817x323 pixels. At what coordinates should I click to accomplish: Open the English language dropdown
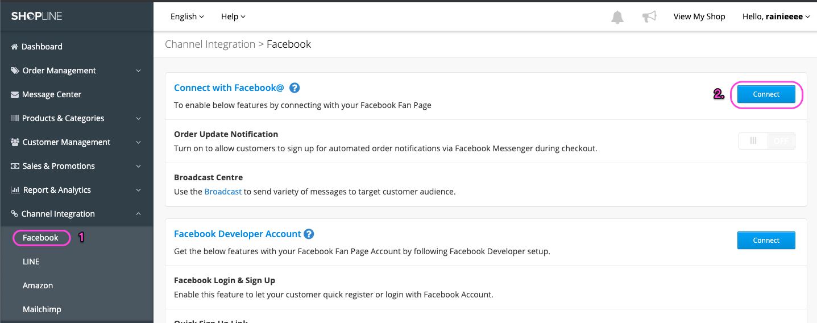click(x=187, y=16)
